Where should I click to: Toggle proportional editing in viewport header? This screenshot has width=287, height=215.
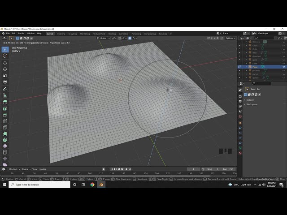coord(130,38)
